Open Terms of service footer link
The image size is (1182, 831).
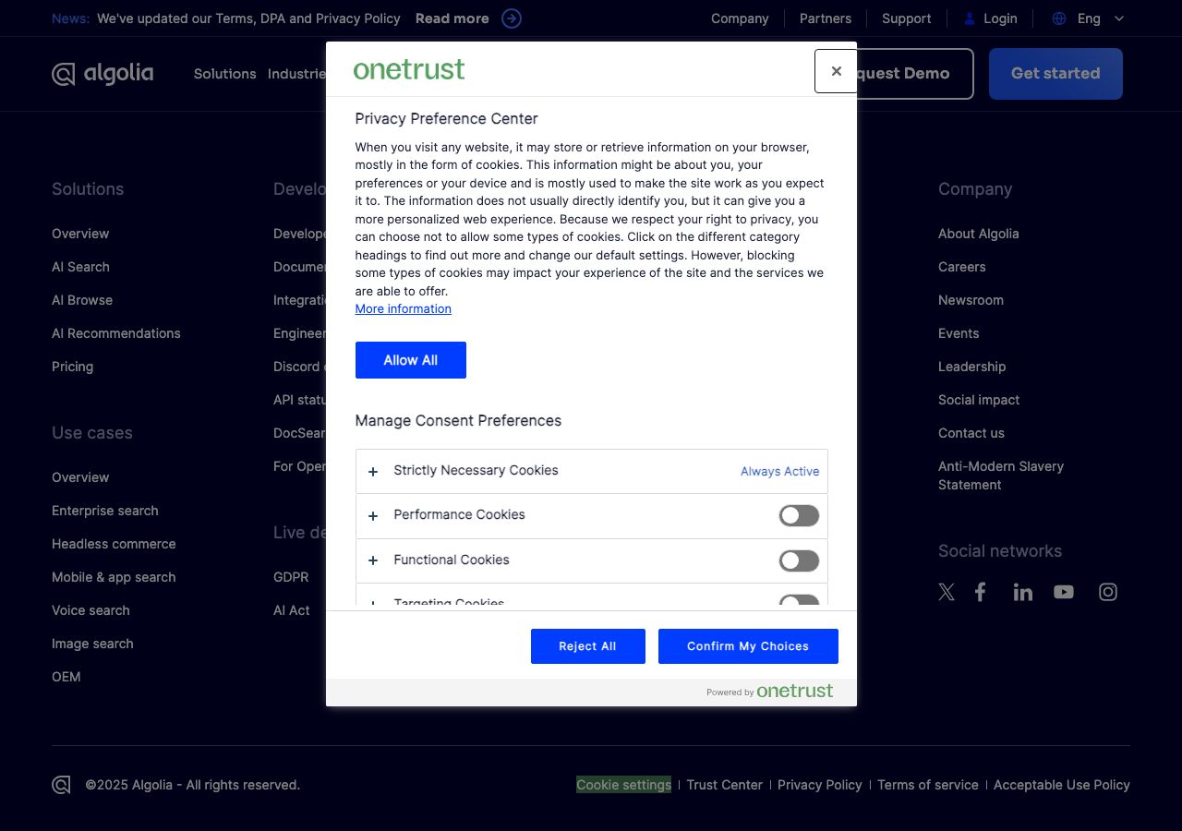pos(928,785)
